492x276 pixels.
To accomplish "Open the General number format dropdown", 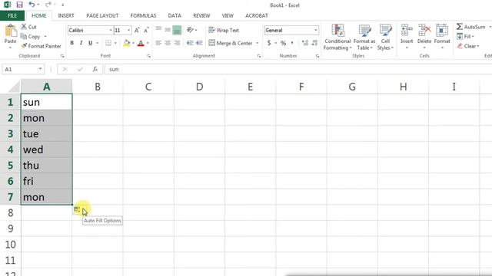I will pyautogui.click(x=316, y=31).
